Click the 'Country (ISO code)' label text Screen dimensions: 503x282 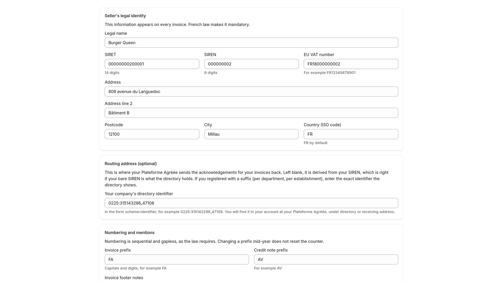[x=322, y=125]
